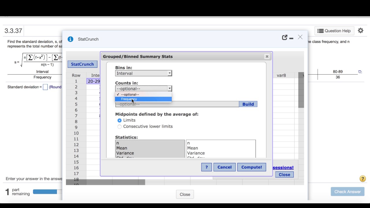Open the settings gear icon
This screenshot has height=208, width=370.
coord(360,31)
